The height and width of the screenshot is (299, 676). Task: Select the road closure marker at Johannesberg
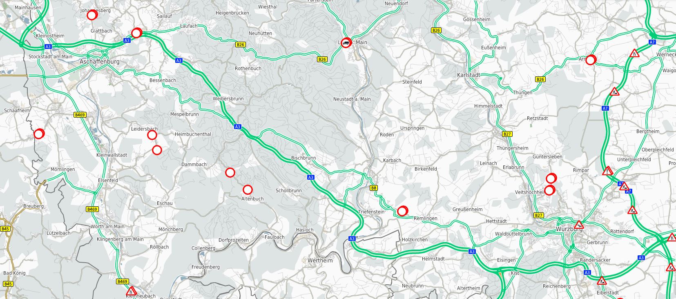point(91,15)
